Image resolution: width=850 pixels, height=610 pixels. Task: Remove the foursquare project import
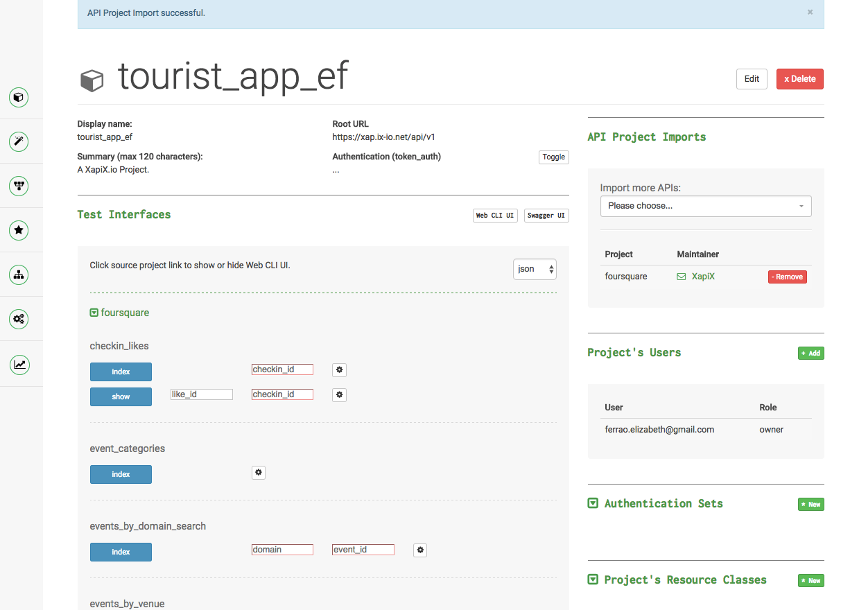(x=787, y=276)
